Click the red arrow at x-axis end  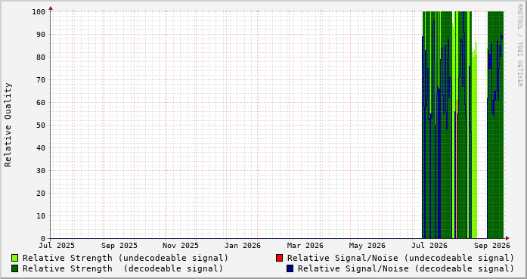507,238
